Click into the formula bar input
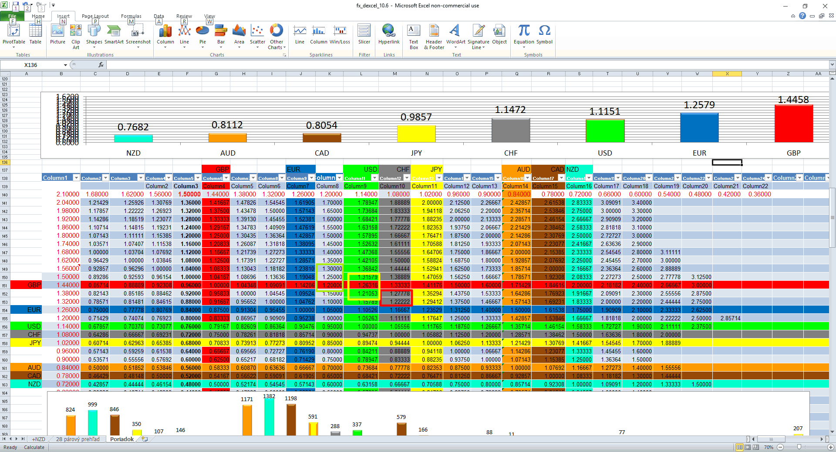The height and width of the screenshot is (452, 836). point(467,65)
